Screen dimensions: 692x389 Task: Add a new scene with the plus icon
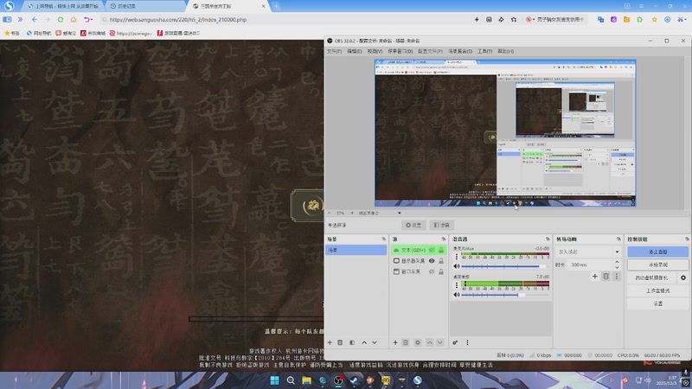point(330,342)
